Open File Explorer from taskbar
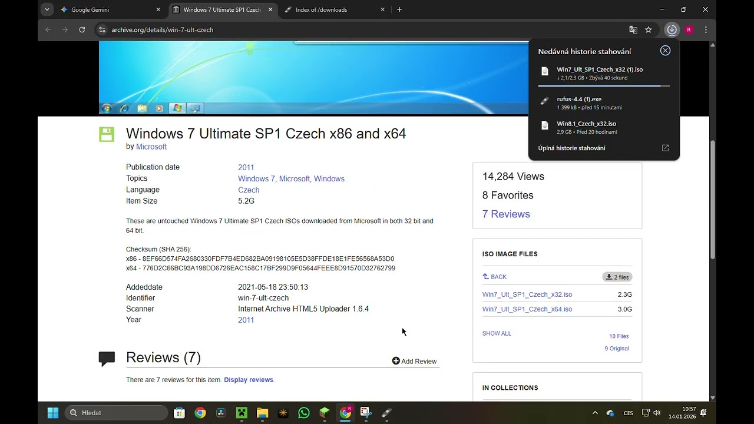The height and width of the screenshot is (424, 754). click(262, 413)
